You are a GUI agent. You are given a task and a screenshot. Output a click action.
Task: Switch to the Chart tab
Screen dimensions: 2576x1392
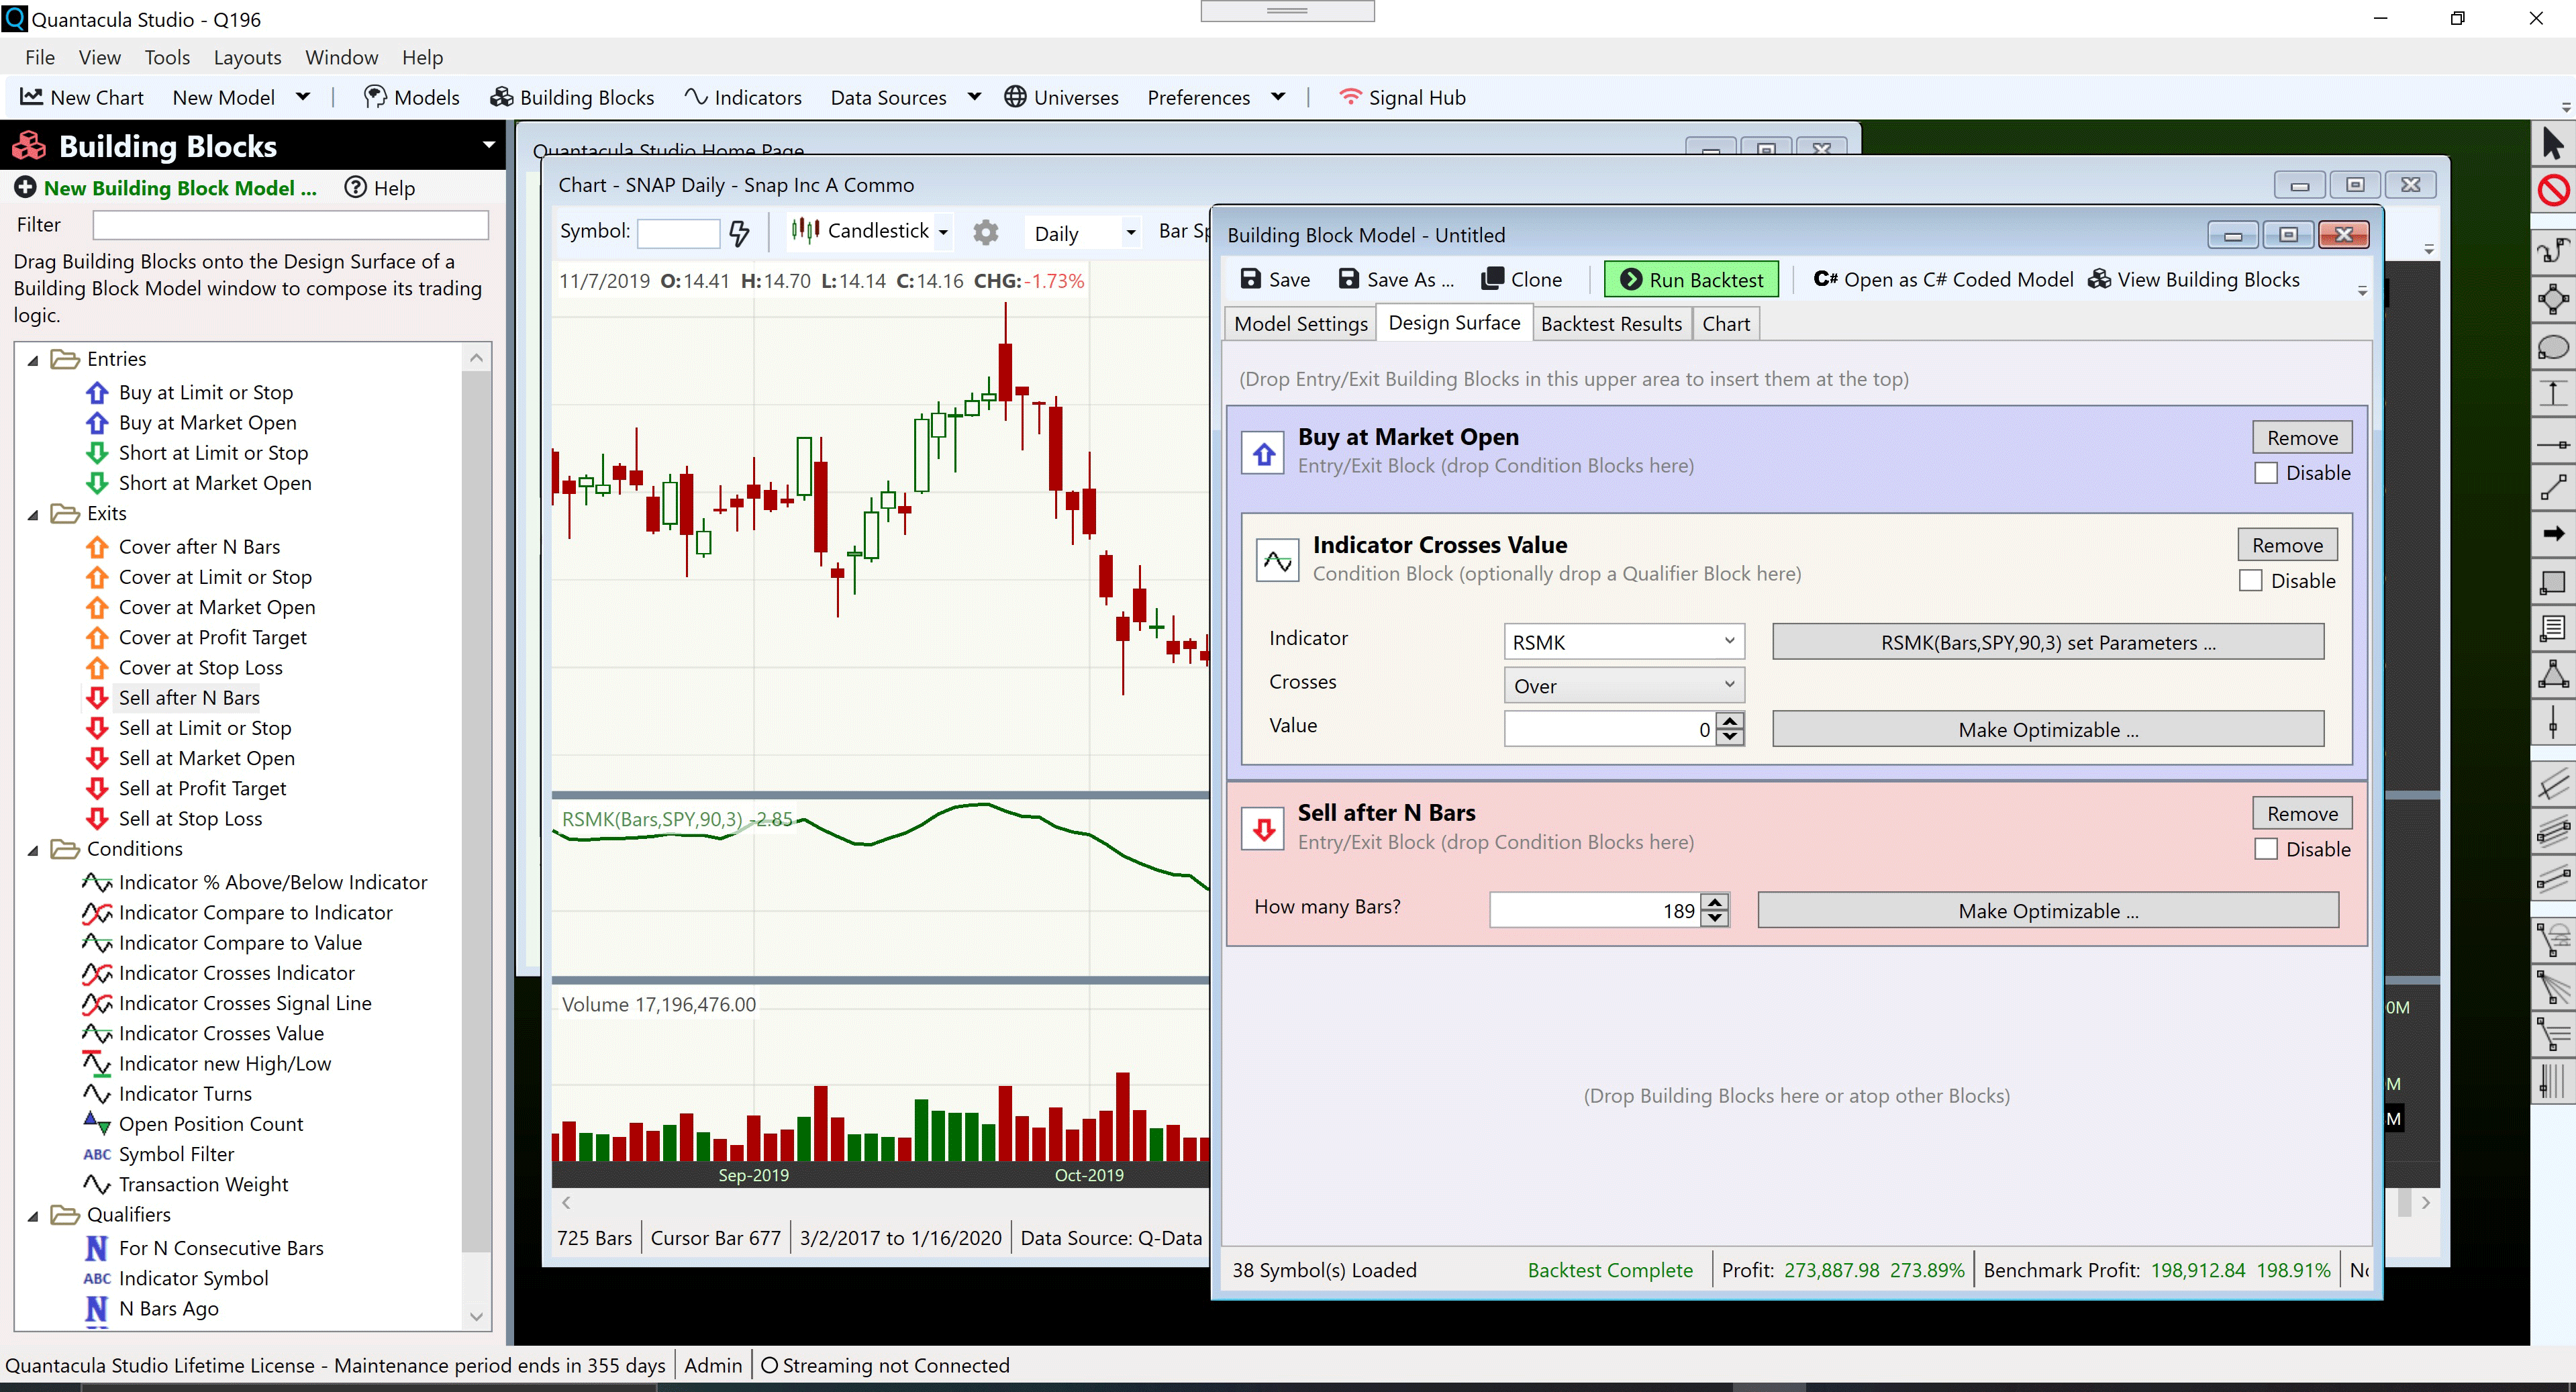pos(1726,324)
